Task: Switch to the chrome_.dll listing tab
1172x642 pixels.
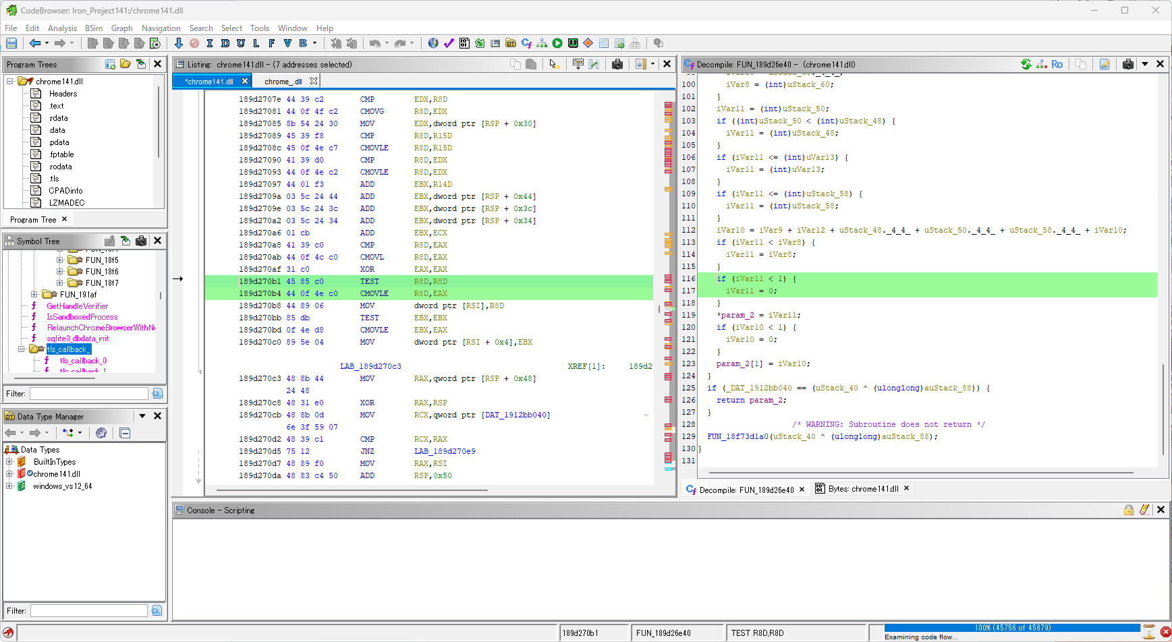Action: tap(283, 82)
